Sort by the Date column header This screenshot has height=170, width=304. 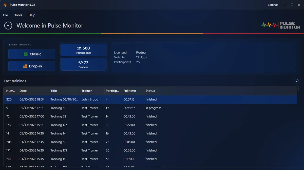[x=33, y=91]
